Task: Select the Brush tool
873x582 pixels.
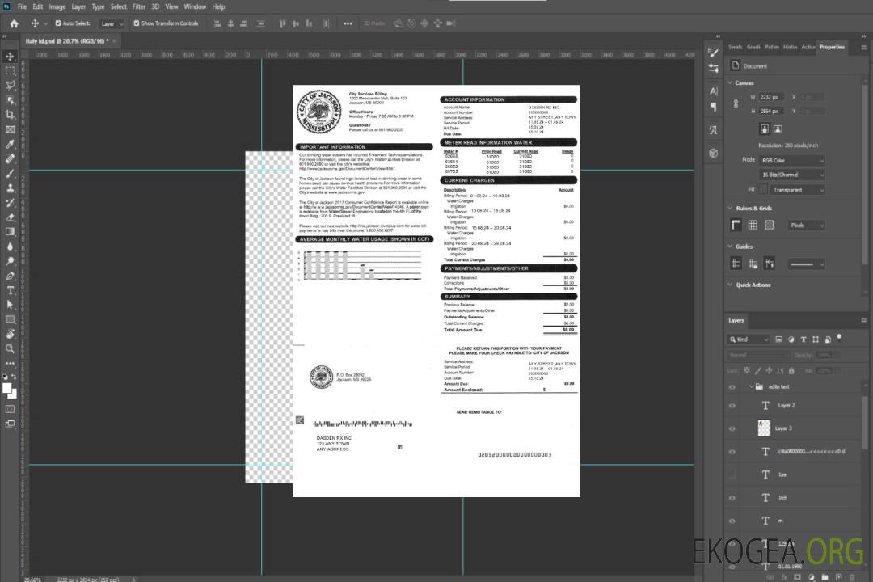Action: [x=10, y=173]
